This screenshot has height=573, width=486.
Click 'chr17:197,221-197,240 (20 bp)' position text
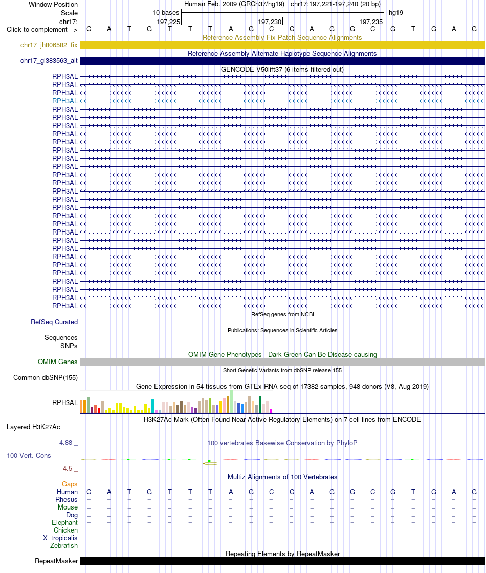[336, 4]
